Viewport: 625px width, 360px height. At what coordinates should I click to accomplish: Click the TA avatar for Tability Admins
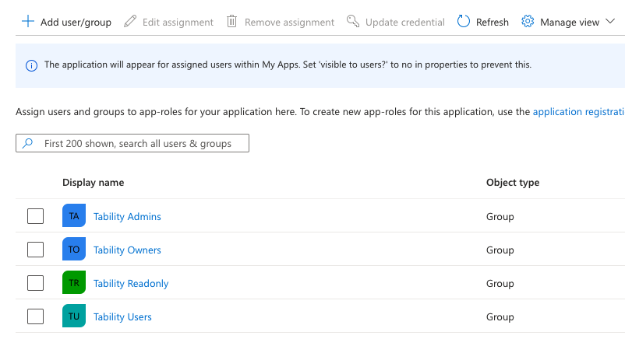pyautogui.click(x=74, y=216)
